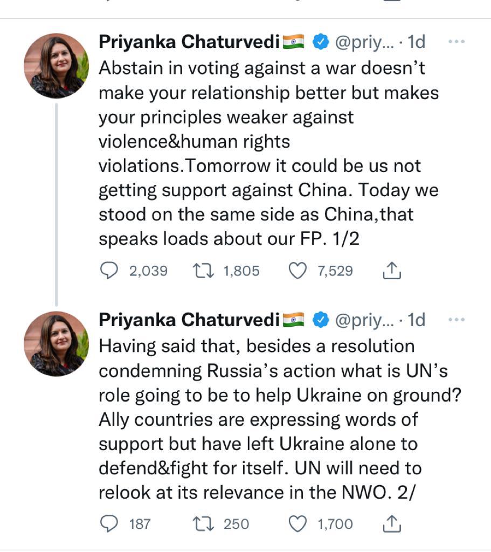Retweet the tweet with 1,805 retweets

(203, 270)
